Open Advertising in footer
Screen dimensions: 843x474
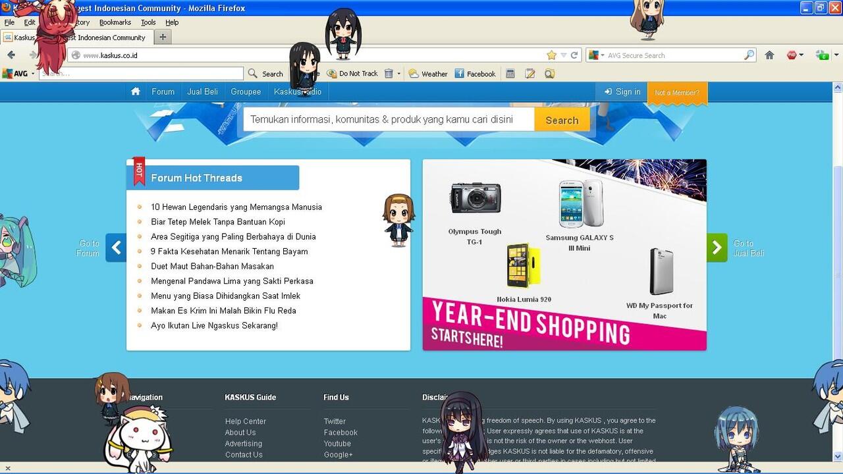click(x=244, y=444)
